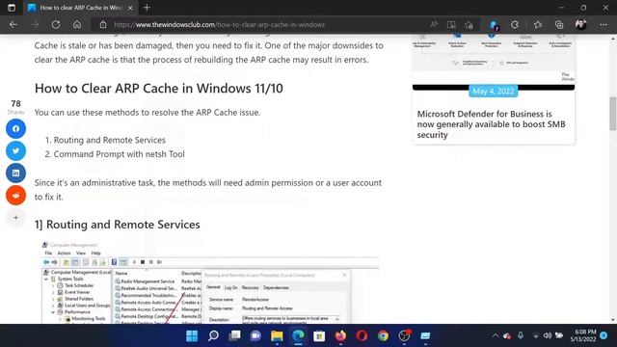Screen dimensions: 617x347
Task: Click the address bar URL
Action: 219,24
